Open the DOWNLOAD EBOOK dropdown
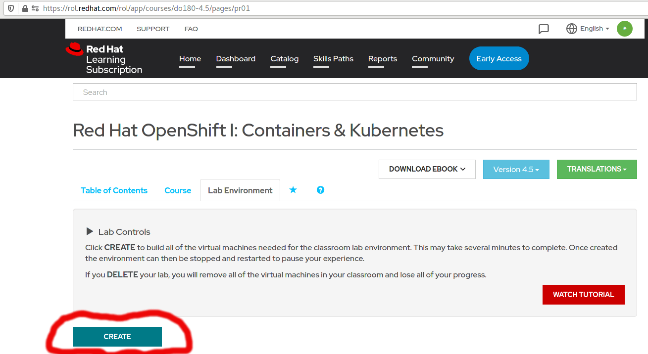This screenshot has width=648, height=354. coord(427,169)
